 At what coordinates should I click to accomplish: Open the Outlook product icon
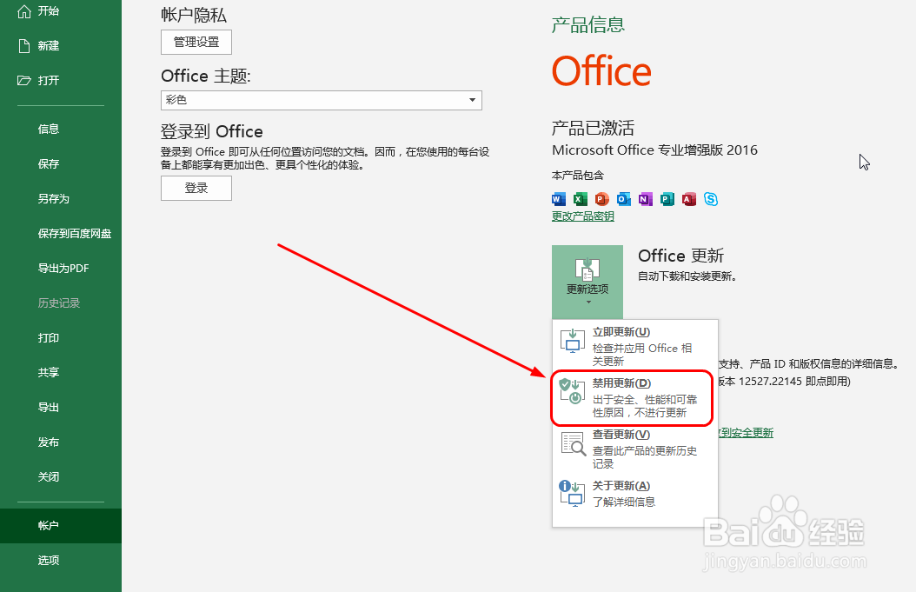pos(623,199)
